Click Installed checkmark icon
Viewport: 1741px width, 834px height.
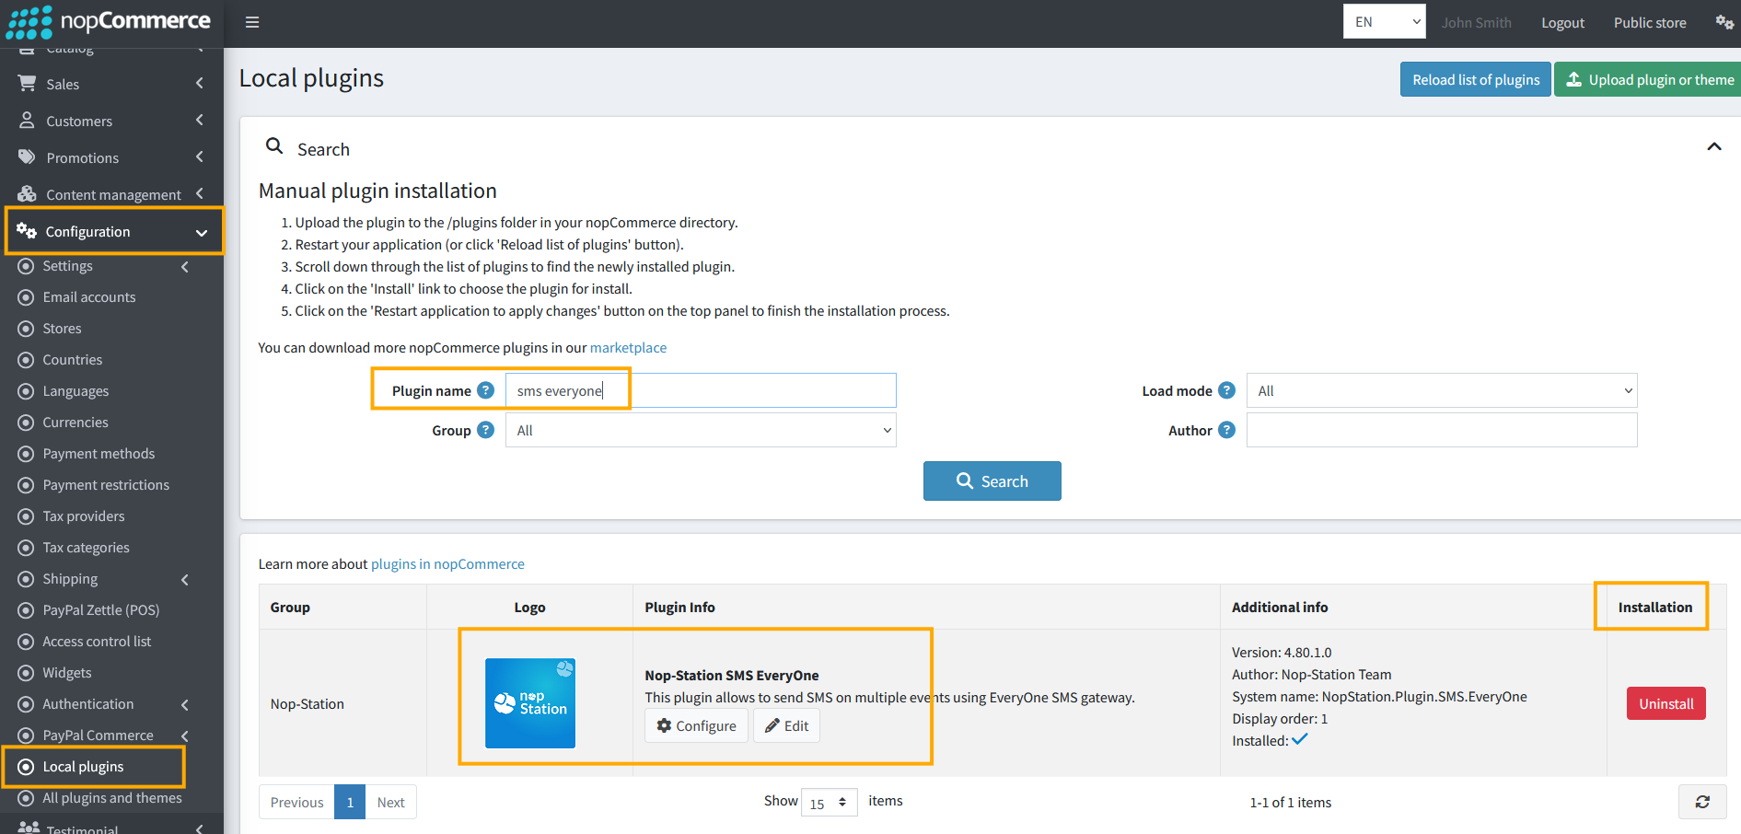point(1300,739)
